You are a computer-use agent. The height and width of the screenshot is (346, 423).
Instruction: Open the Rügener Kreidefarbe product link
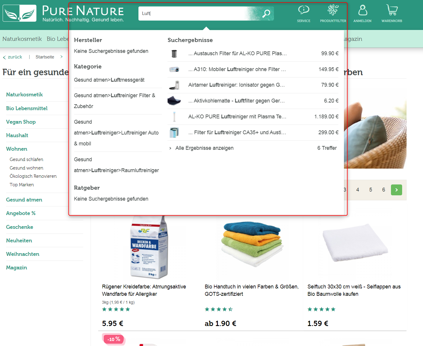pyautogui.click(x=144, y=290)
